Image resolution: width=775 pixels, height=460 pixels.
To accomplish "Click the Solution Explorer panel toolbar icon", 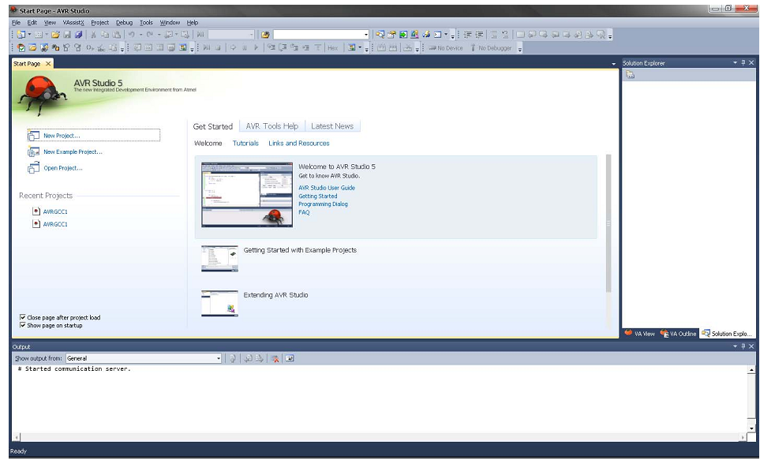I will point(631,75).
